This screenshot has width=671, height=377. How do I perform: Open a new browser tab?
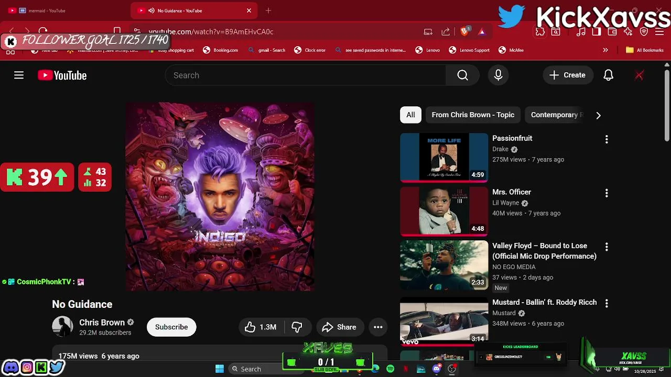click(x=268, y=10)
